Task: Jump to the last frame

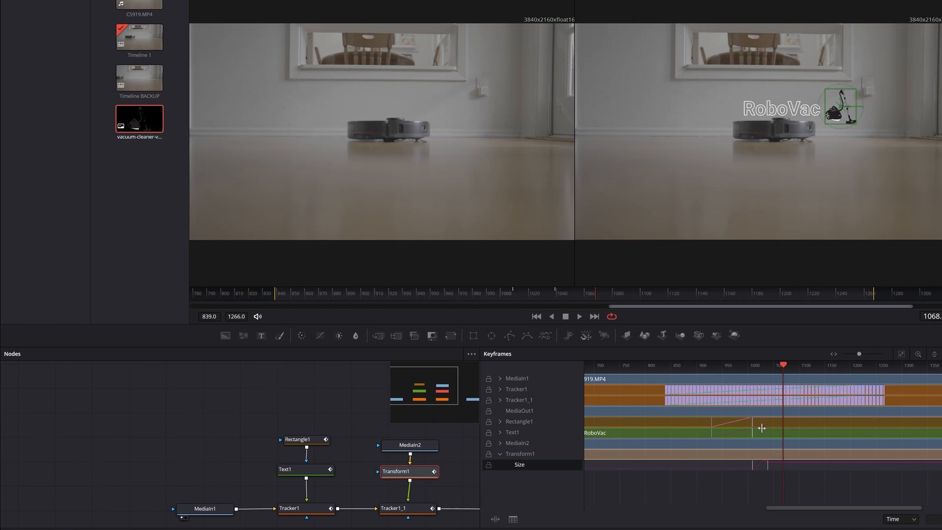Action: tap(595, 317)
